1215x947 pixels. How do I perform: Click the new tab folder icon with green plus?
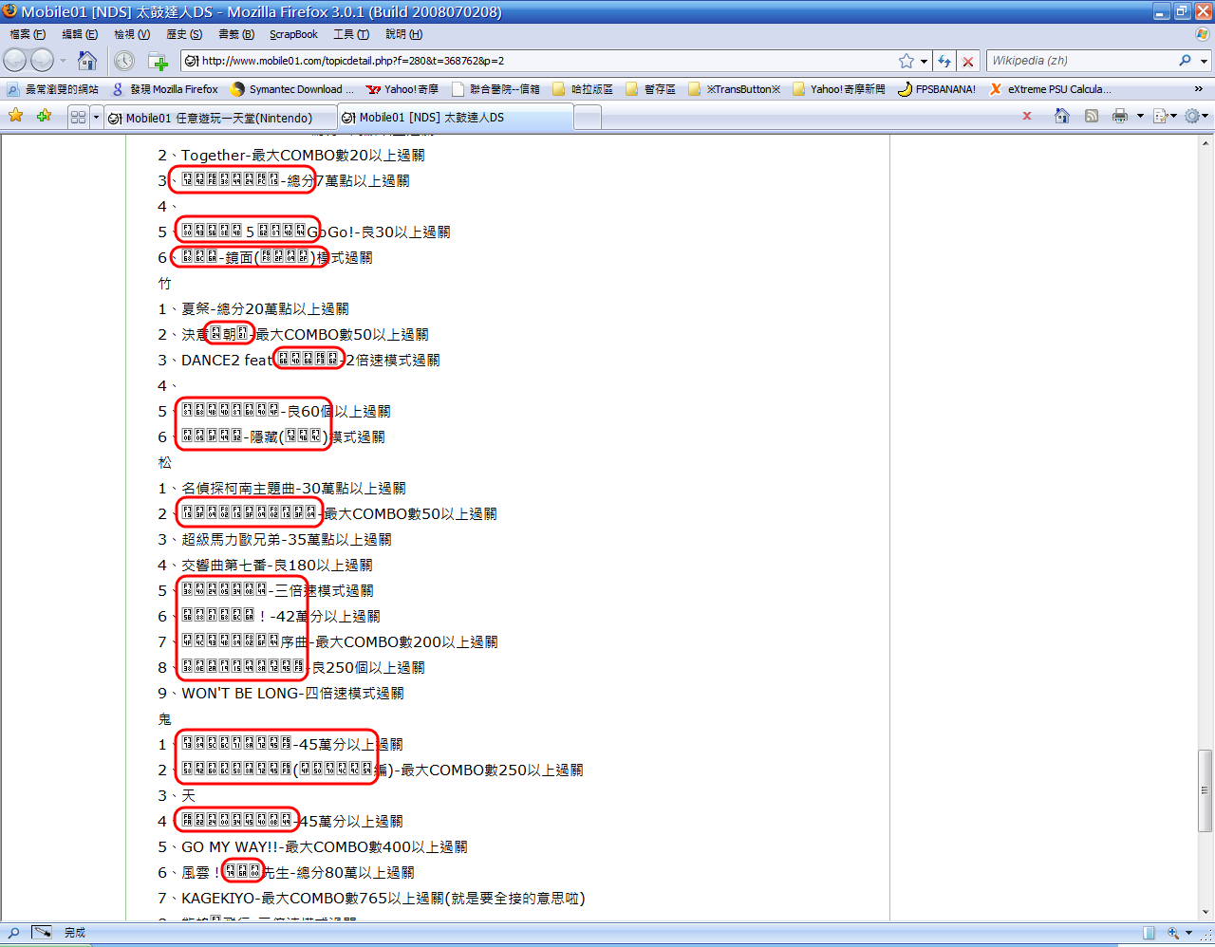[x=159, y=62]
